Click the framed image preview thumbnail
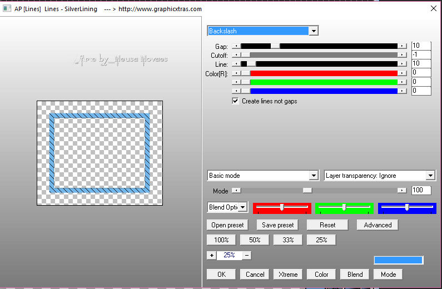 pyautogui.click(x=100, y=153)
